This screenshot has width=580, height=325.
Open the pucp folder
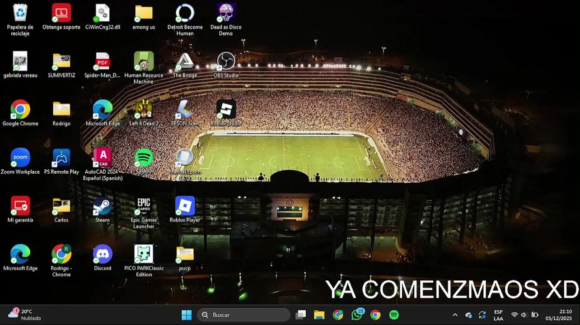tap(185, 258)
